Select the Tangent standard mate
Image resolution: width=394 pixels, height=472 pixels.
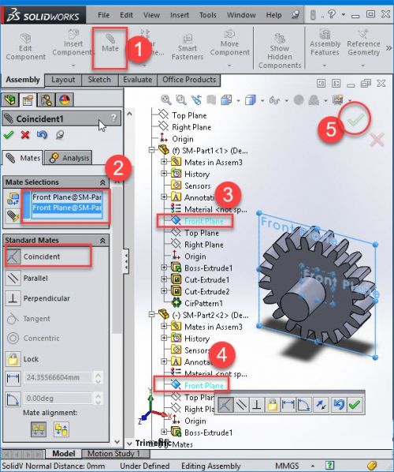[28, 318]
